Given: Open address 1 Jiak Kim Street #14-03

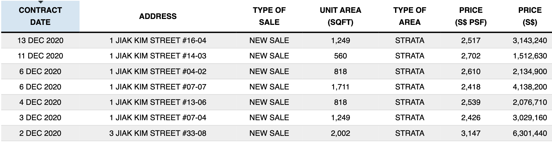Looking at the screenshot, I should click(158, 56).
